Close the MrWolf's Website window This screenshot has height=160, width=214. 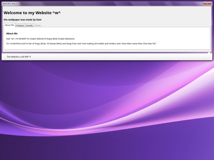[x=207, y=3]
